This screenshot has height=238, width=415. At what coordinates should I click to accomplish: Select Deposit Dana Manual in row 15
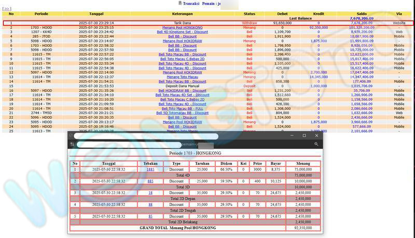click(x=183, y=86)
